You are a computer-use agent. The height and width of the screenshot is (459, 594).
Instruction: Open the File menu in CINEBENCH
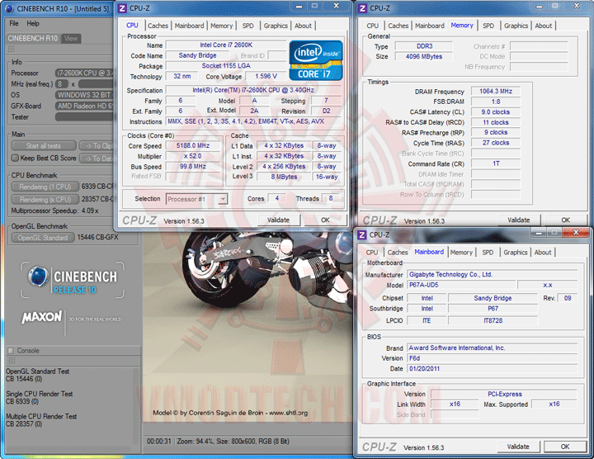coord(14,23)
